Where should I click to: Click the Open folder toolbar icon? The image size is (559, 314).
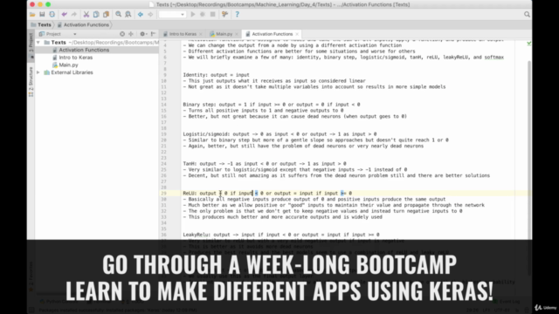(x=32, y=14)
